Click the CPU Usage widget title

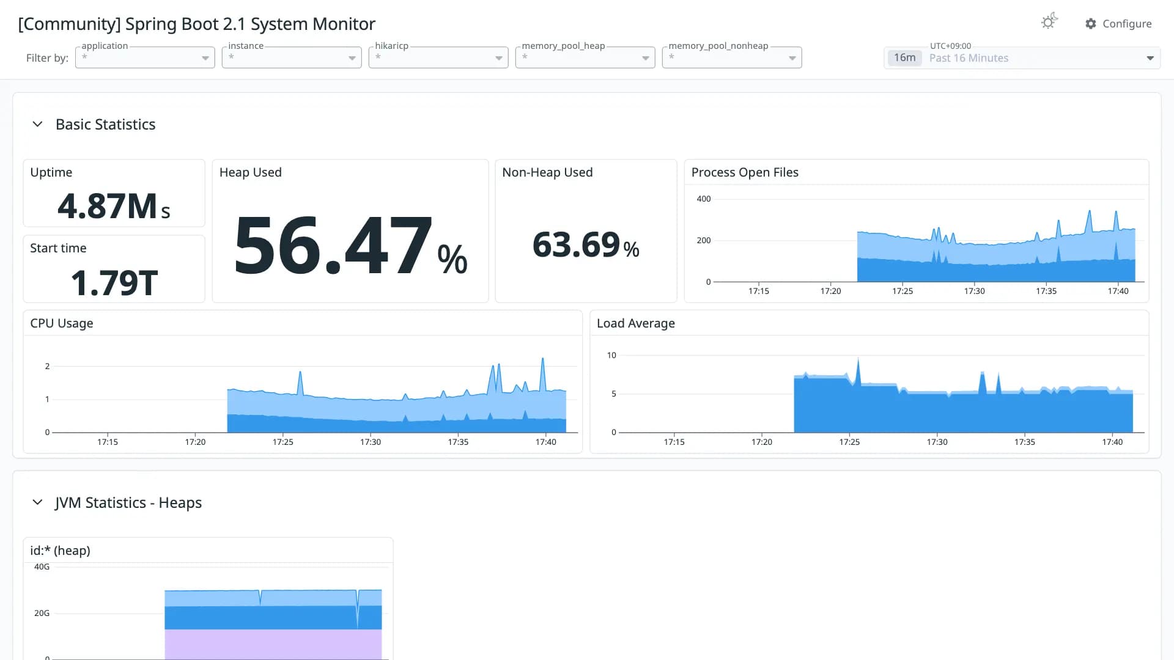(x=62, y=323)
